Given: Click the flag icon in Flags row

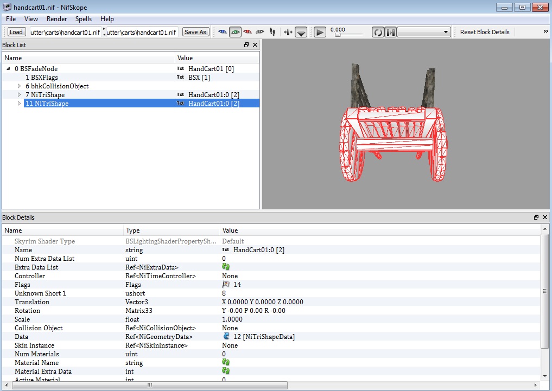Looking at the screenshot, I should (x=226, y=284).
